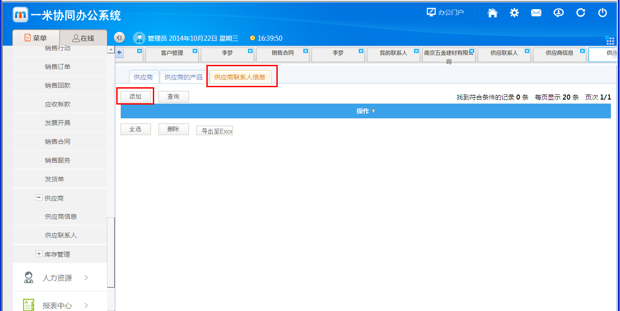Click the 每页显示 20 条 text

[557, 97]
